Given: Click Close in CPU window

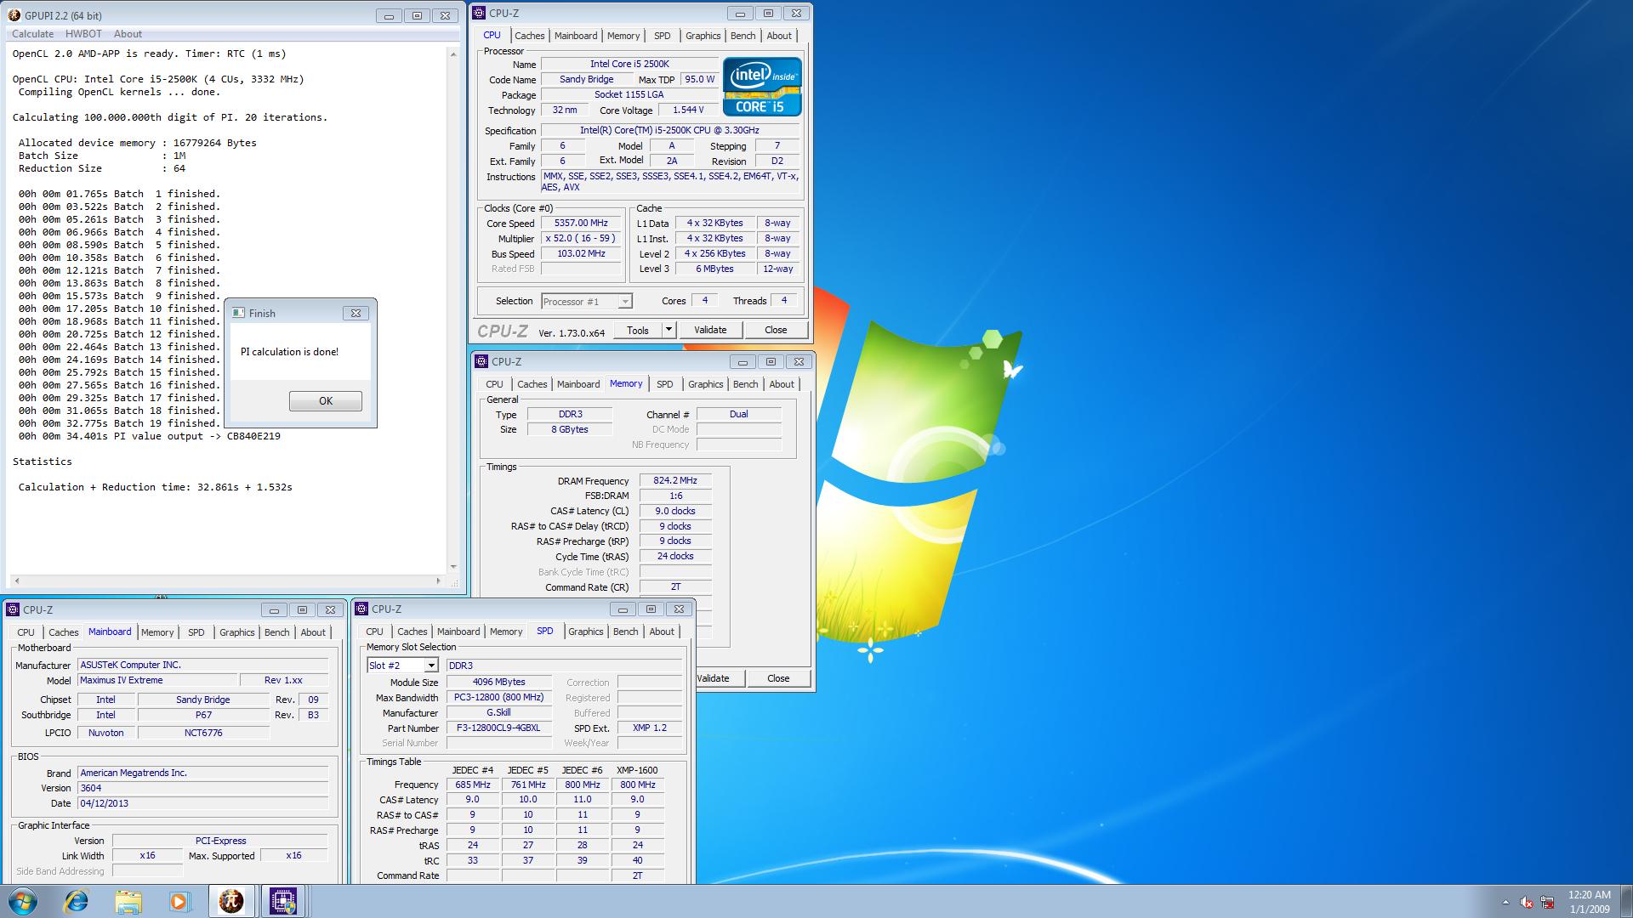Looking at the screenshot, I should point(776,330).
